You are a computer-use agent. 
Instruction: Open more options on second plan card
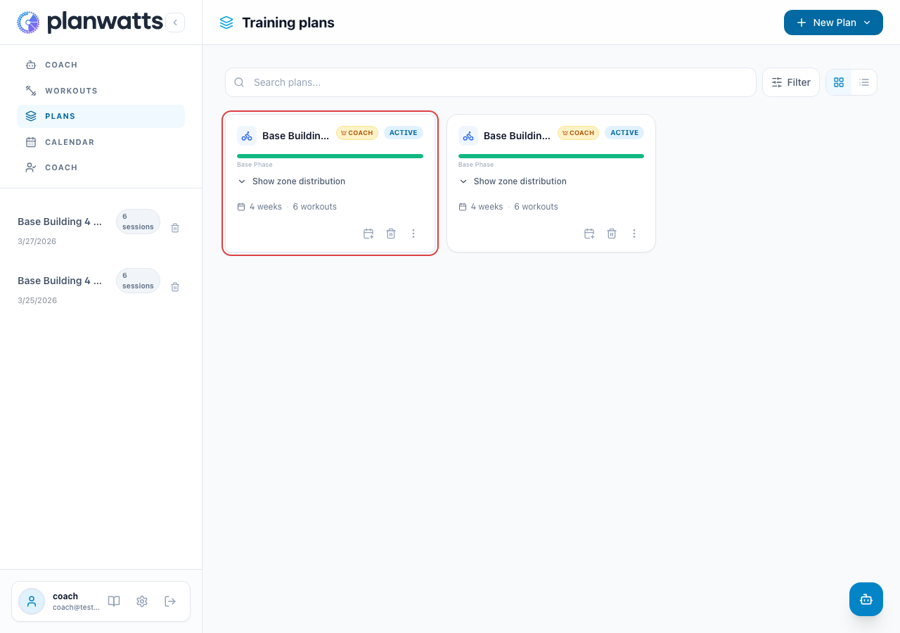click(634, 234)
